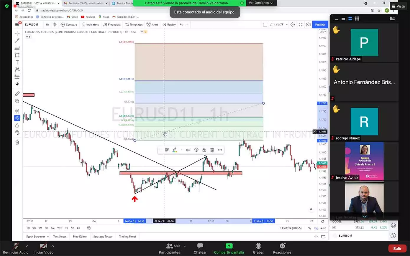The image size is (410, 256).
Task: Expand the bottom panel with chevron
Action: pyautogui.click(x=316, y=236)
